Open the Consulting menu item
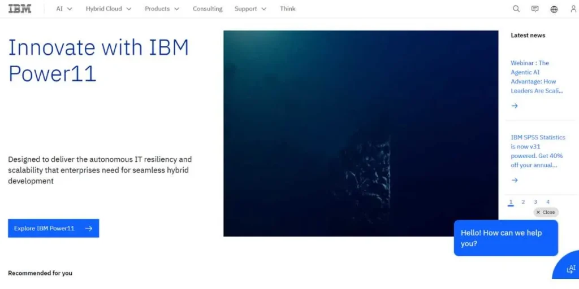The image size is (579, 289). point(208,9)
